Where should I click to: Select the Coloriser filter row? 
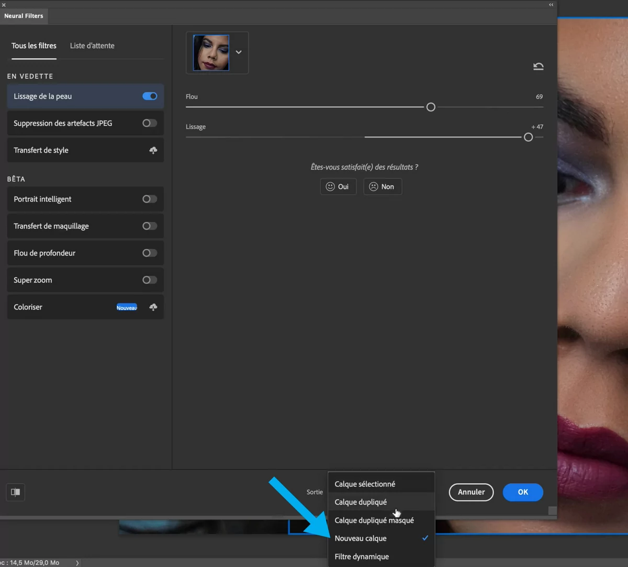click(85, 307)
